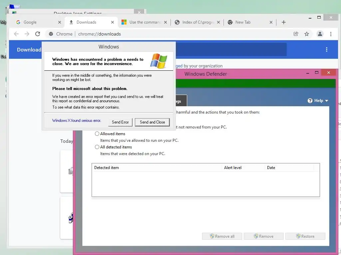Close the New Tab tab
Image resolution: width=341 pixels, height=255 pixels.
pos(271,22)
